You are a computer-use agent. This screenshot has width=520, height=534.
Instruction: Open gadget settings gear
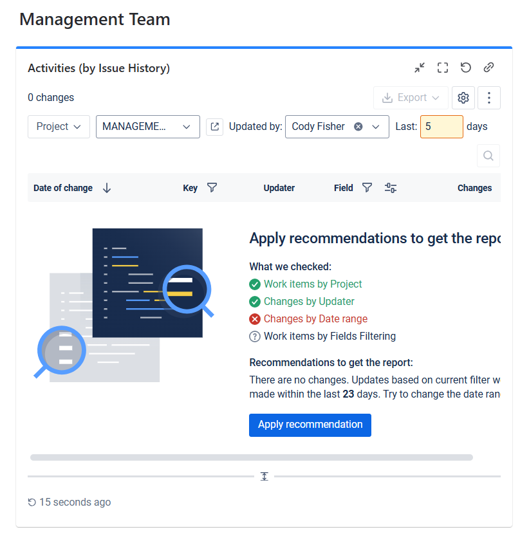click(x=463, y=98)
